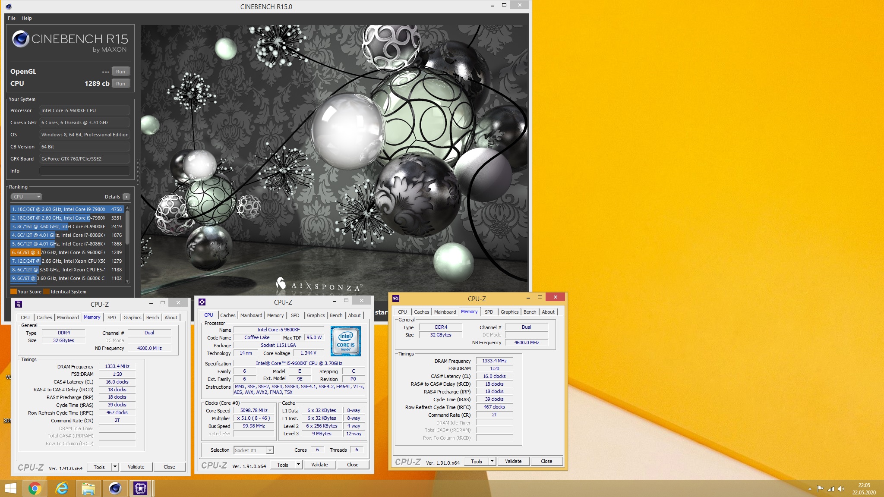Expand Tools dropdown arrow in right CPU-Z
This screenshot has width=884, height=497.
492,461
